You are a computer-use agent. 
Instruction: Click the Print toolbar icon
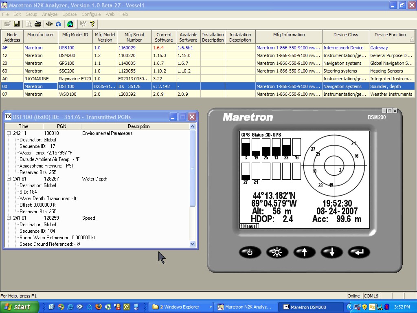[x=38, y=24]
